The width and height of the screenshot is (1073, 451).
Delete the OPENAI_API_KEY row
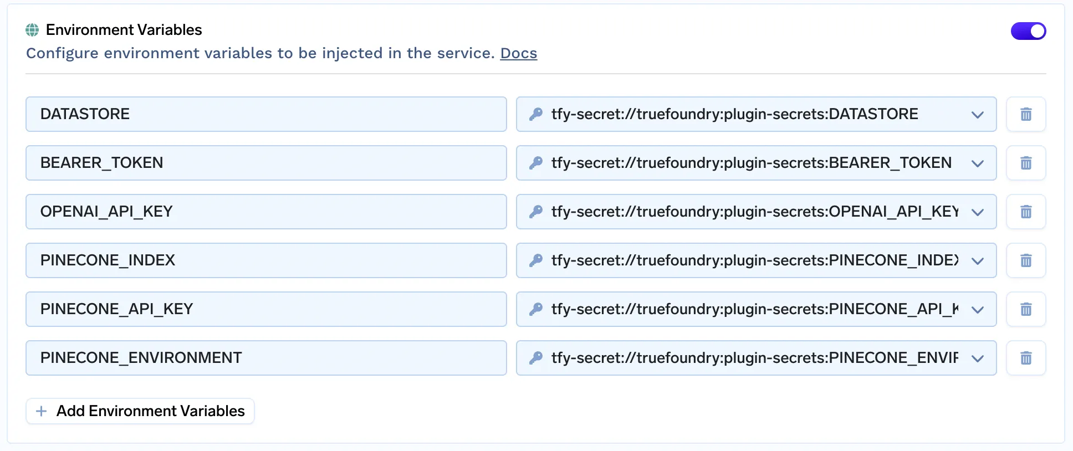[x=1026, y=212]
